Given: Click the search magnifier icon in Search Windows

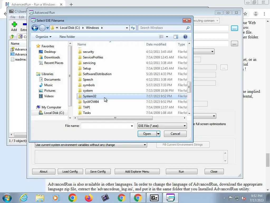Looking at the screenshot, I should tap(188, 27).
